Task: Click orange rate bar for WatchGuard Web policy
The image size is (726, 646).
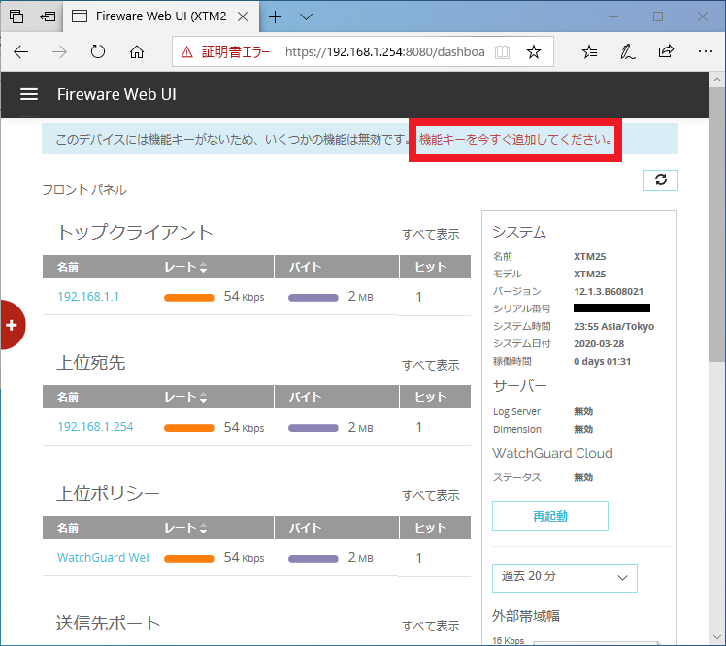Action: pyautogui.click(x=189, y=559)
